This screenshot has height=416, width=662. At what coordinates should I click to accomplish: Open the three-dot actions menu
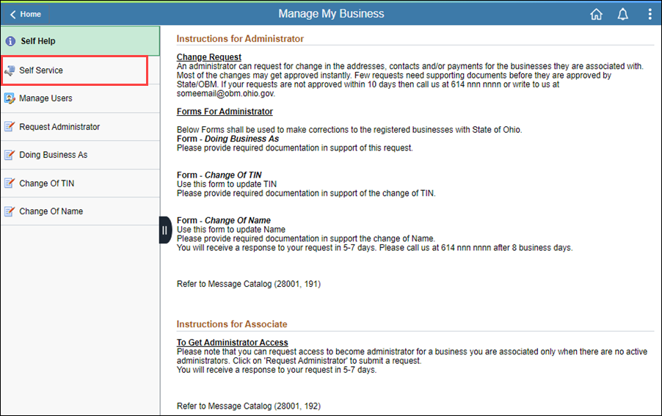[x=650, y=14]
